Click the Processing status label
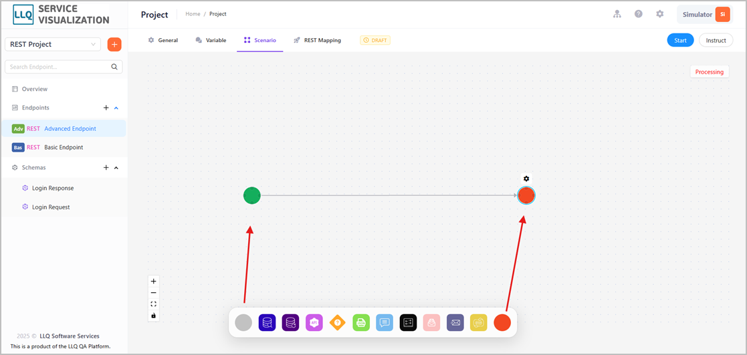 (x=710, y=72)
